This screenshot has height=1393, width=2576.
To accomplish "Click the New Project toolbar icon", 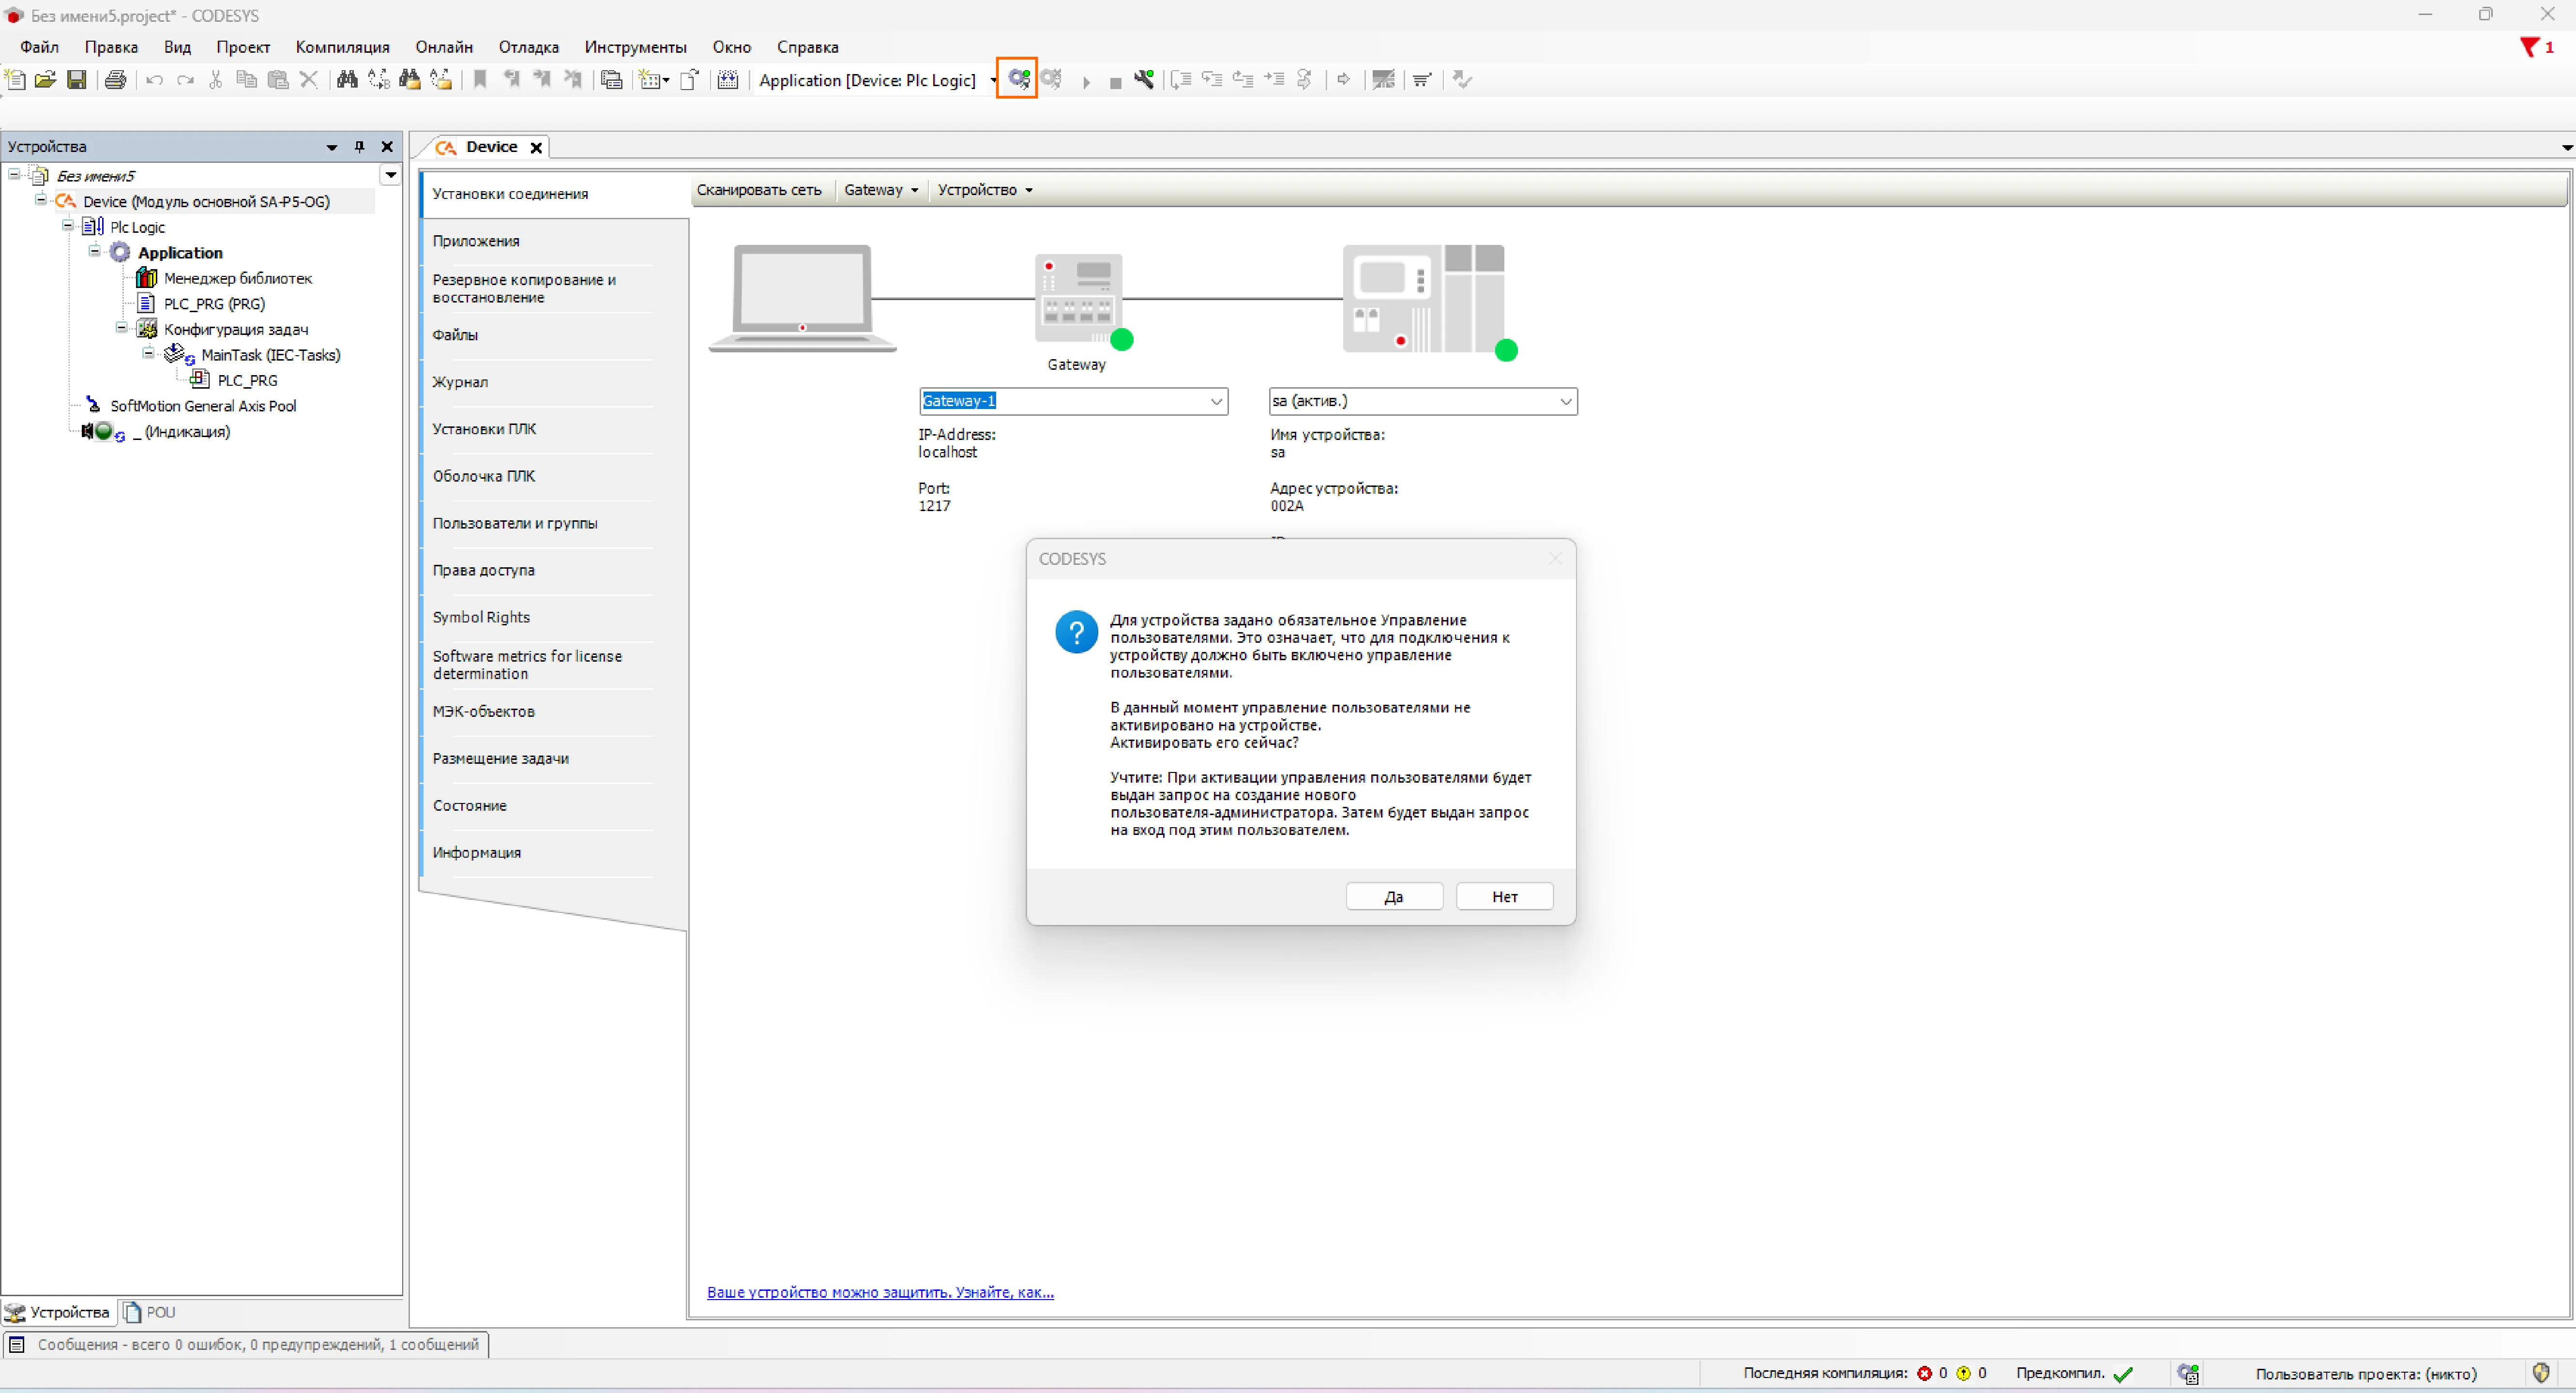I will [16, 80].
